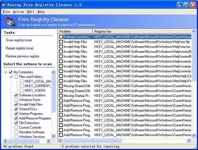Click the en.hlp registry key entry
This screenshot has width=198, height=150.
(x=142, y=42)
